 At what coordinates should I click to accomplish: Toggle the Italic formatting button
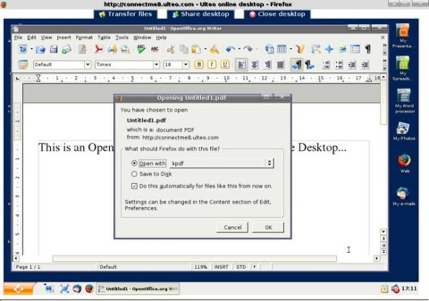coord(212,65)
